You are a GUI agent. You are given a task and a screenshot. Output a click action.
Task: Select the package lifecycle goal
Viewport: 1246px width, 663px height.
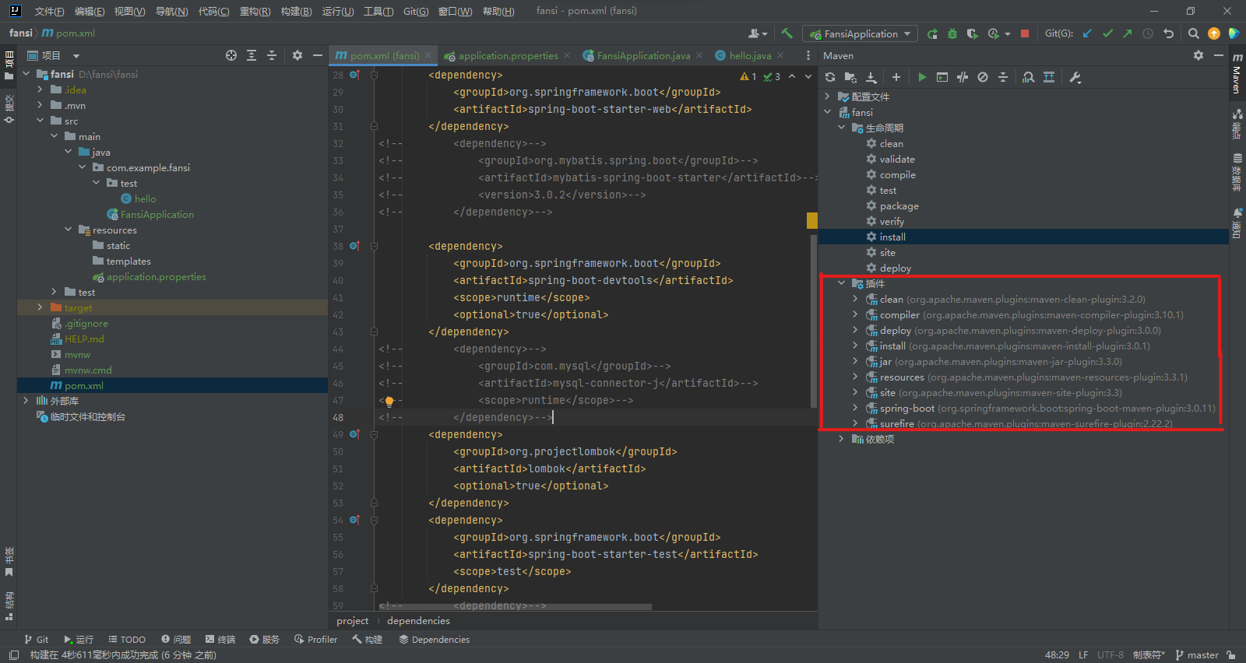[x=899, y=205]
